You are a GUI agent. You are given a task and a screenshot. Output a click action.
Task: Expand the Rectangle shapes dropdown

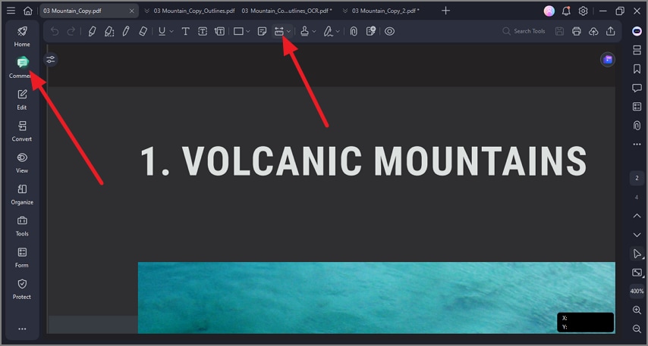click(x=248, y=31)
